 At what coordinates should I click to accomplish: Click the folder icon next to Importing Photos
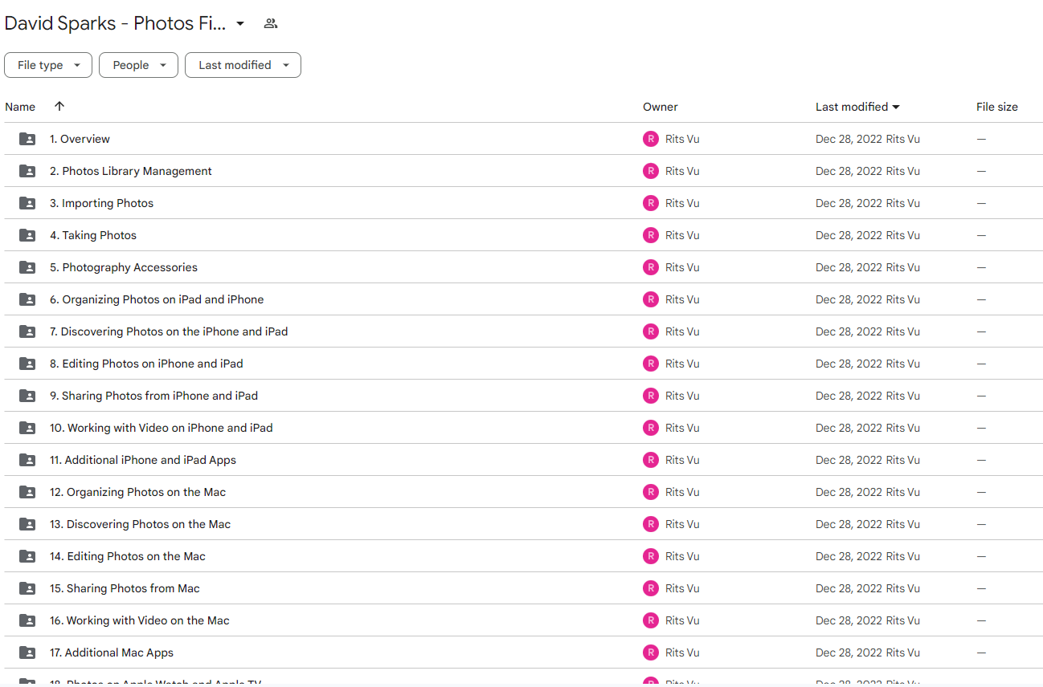pos(27,203)
